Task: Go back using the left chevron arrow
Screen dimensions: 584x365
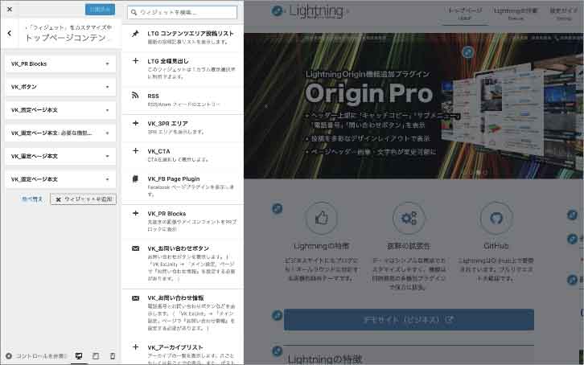Action: tap(10, 33)
